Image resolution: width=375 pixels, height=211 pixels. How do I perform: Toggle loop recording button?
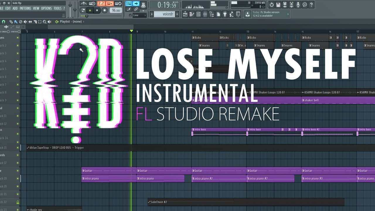[x=118, y=4]
